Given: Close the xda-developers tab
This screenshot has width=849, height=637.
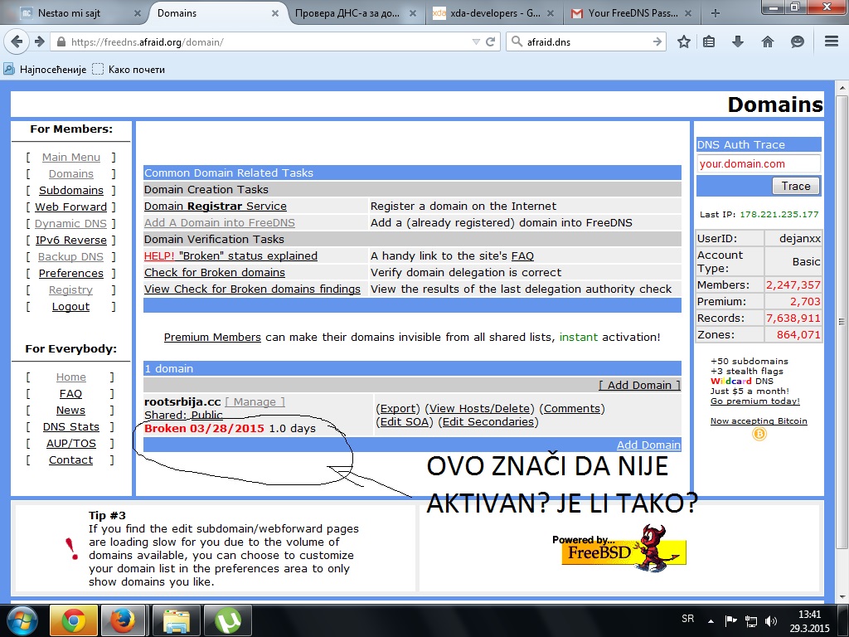Looking at the screenshot, I should click(551, 13).
